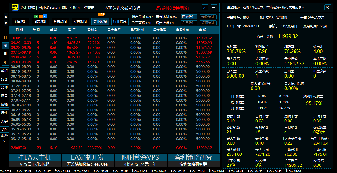The height and width of the screenshot is (173, 337).
Task: Open 图表统计 chart statistics
Action: pyautogui.click(x=40, y=22)
